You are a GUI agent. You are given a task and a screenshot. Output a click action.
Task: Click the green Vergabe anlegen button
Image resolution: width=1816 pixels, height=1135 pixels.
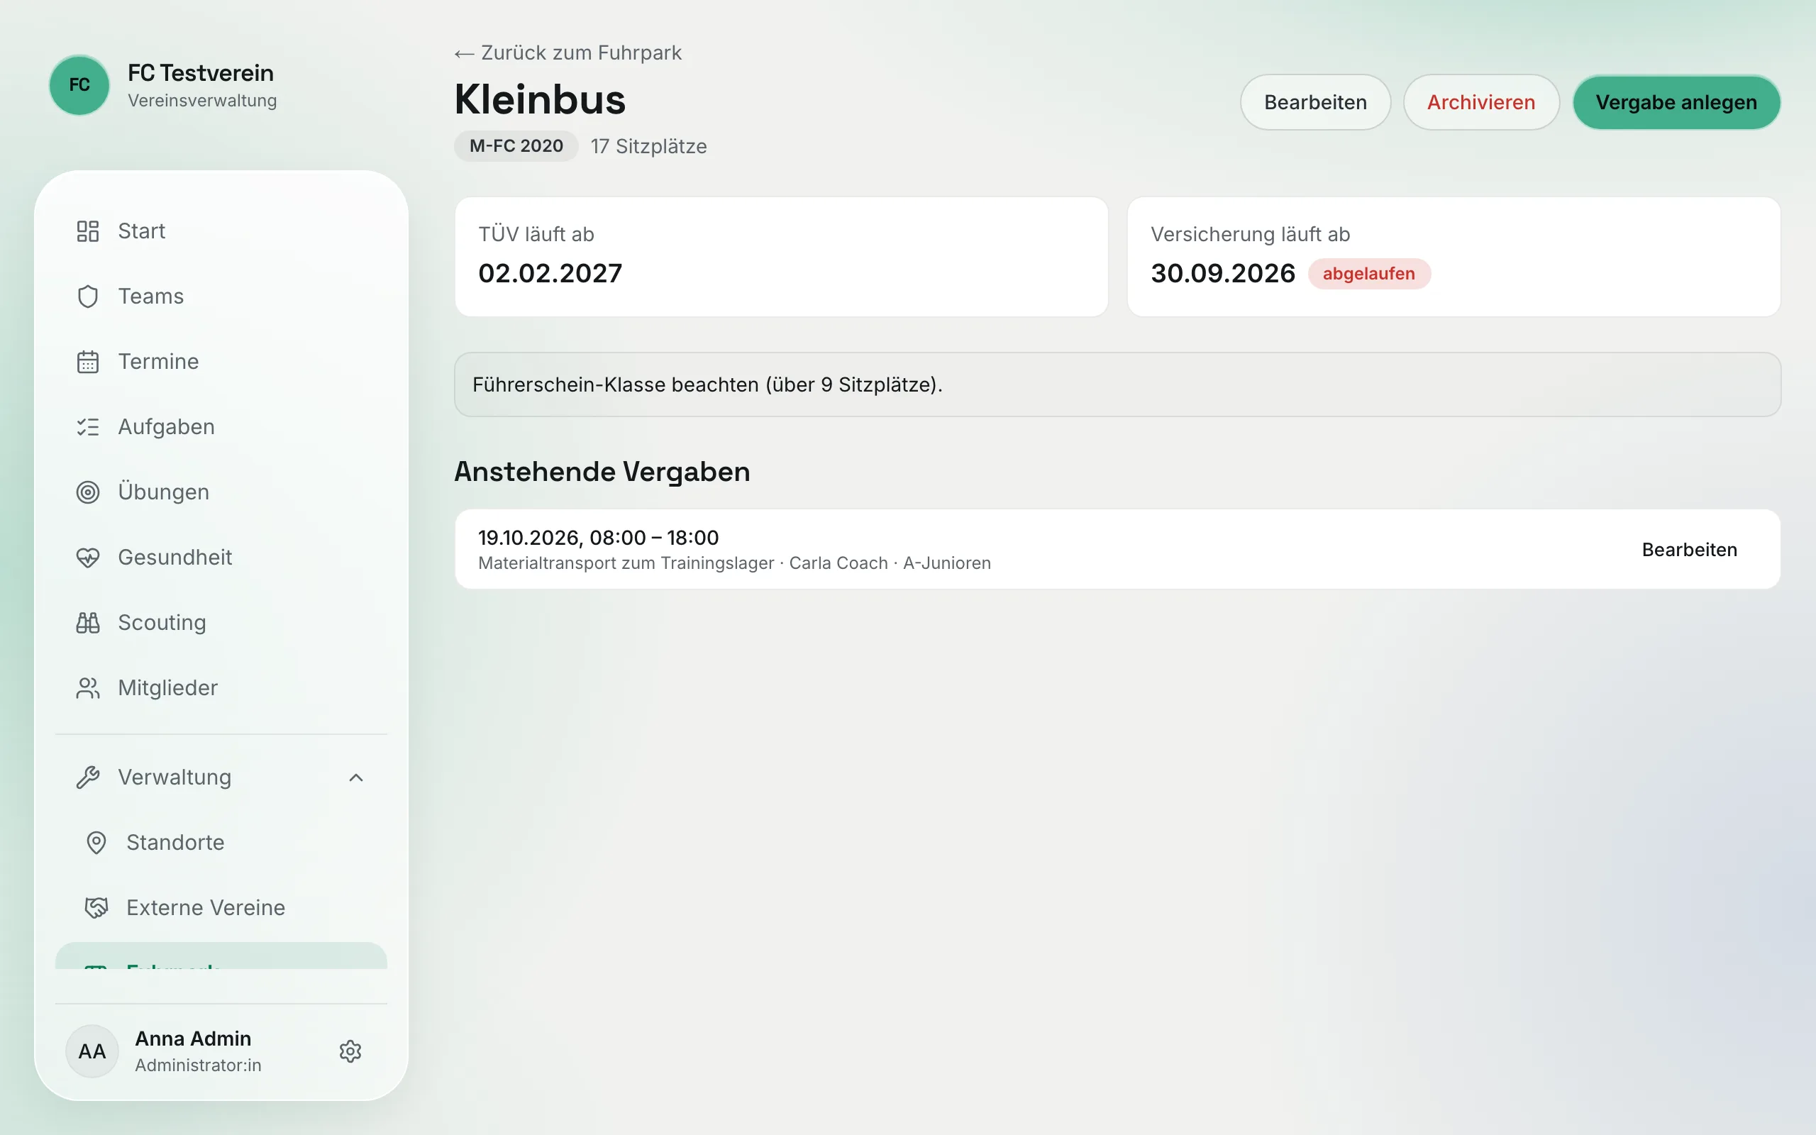1676,102
